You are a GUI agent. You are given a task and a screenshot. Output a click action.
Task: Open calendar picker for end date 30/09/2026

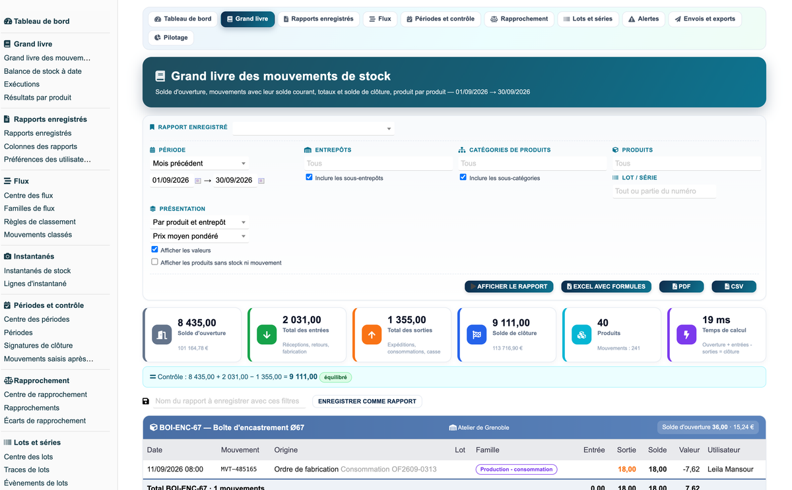pos(261,181)
